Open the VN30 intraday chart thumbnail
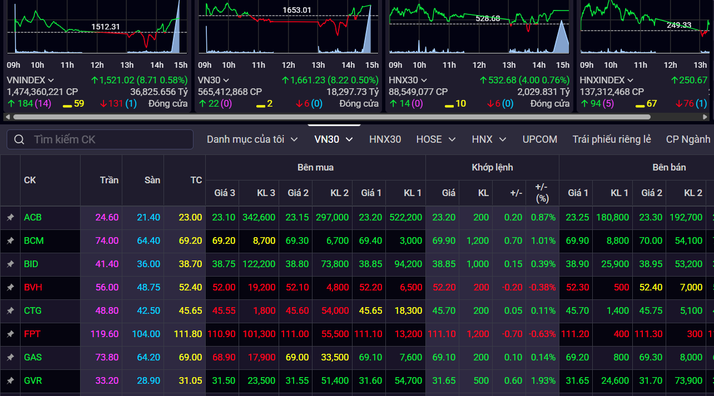 288,28
